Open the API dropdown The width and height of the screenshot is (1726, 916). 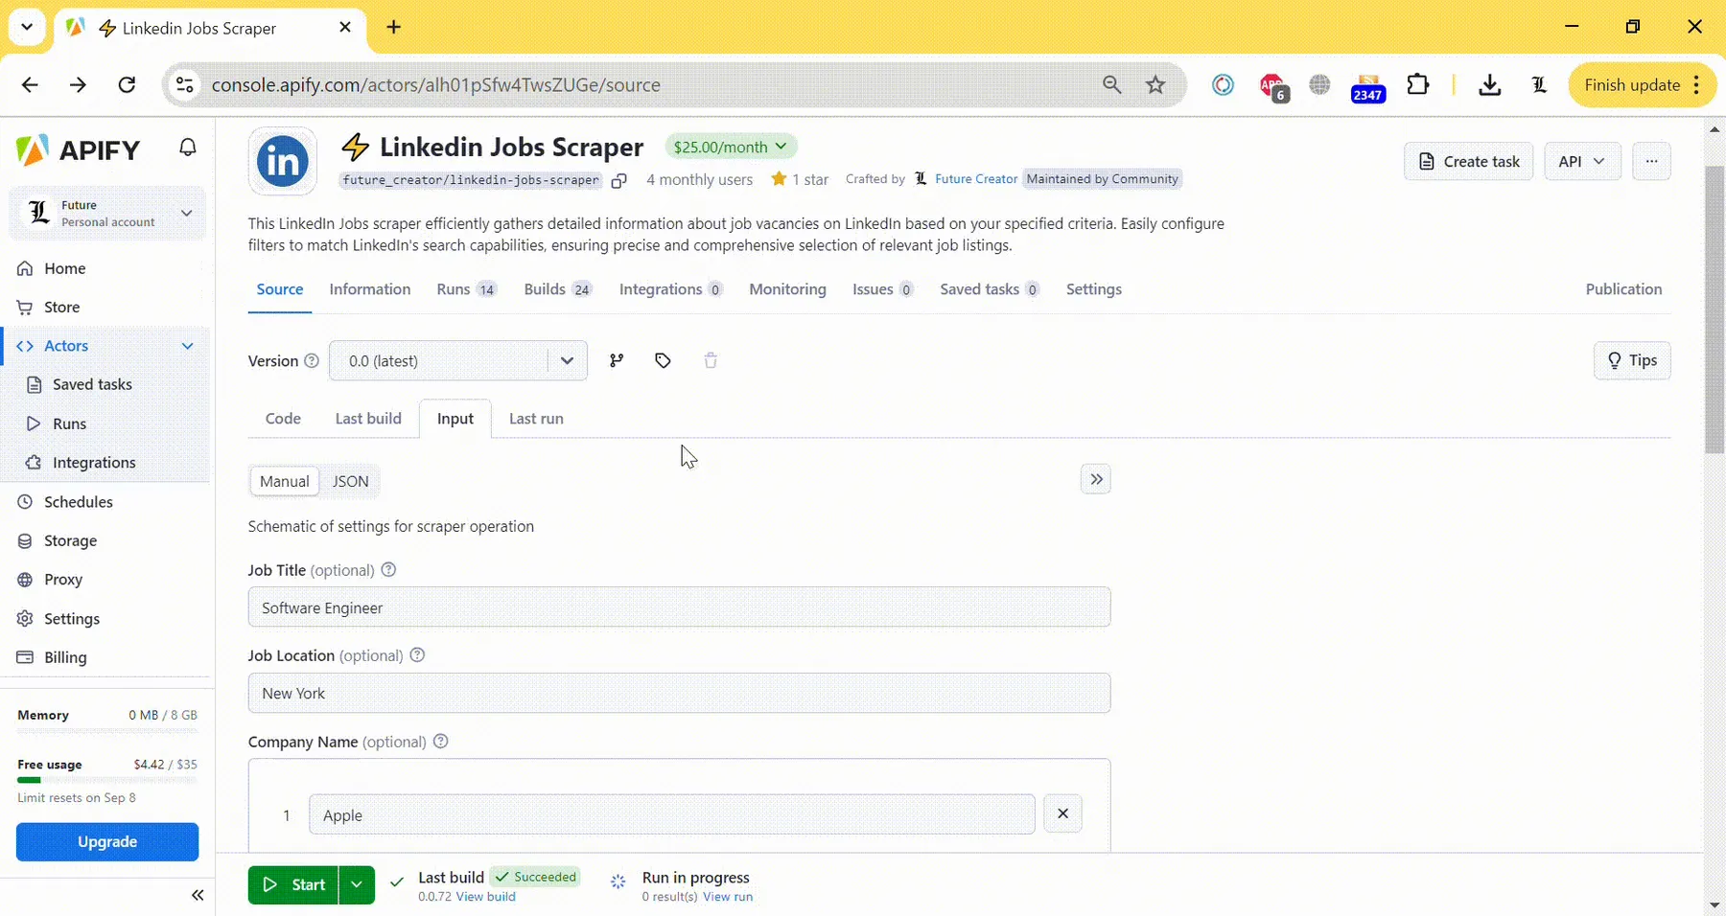pyautogui.click(x=1582, y=161)
